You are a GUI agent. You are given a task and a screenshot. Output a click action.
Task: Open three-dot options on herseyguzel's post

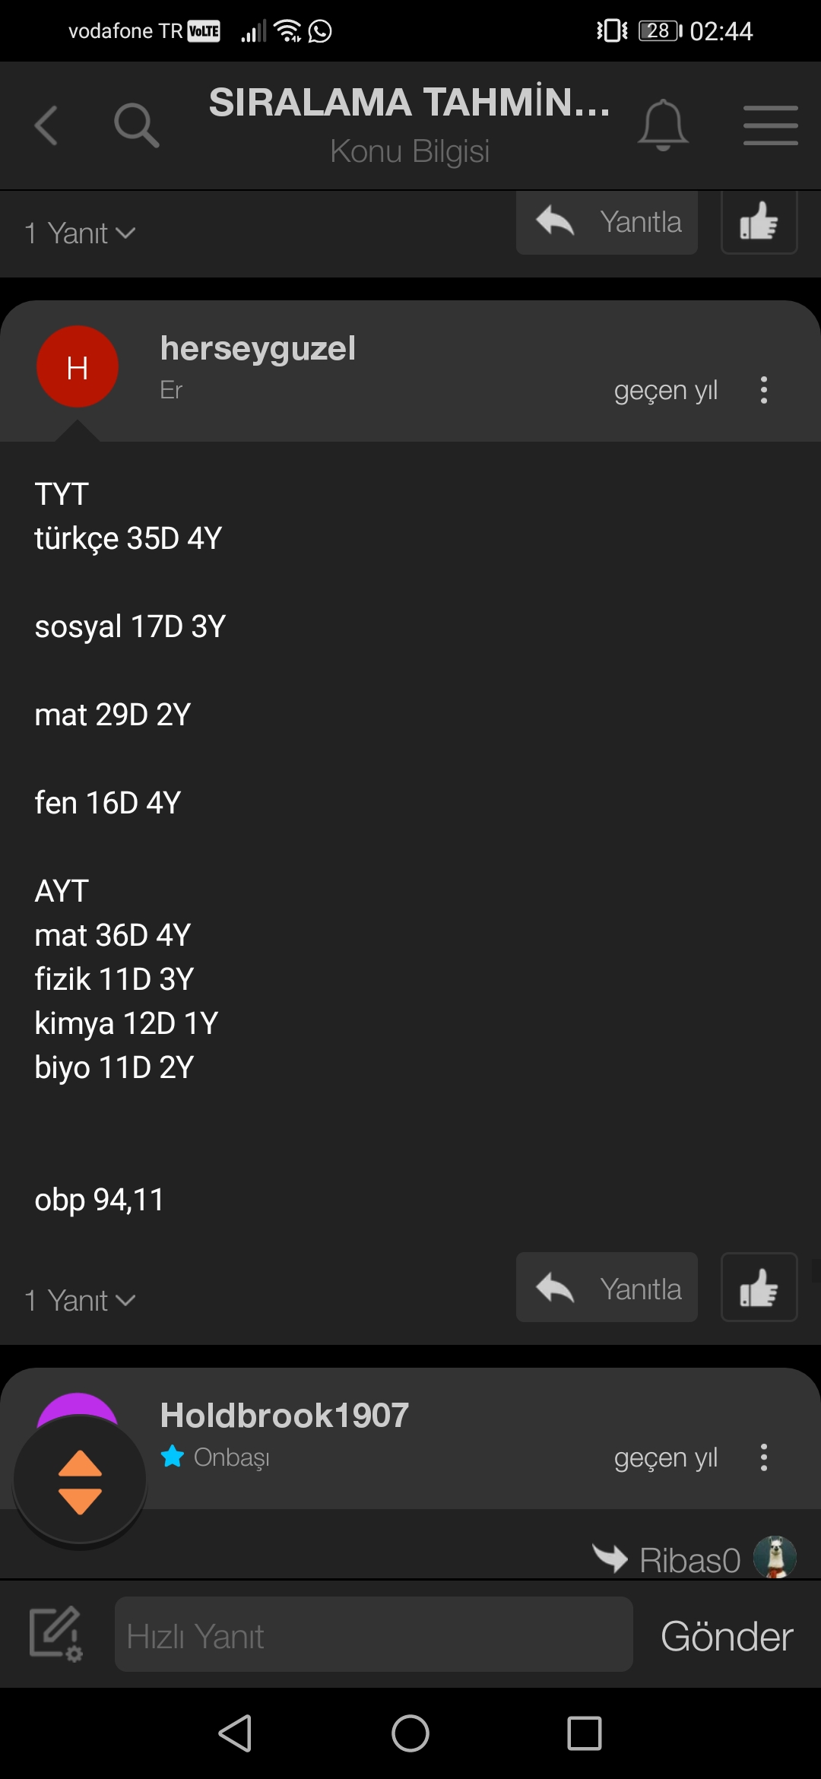click(x=764, y=390)
